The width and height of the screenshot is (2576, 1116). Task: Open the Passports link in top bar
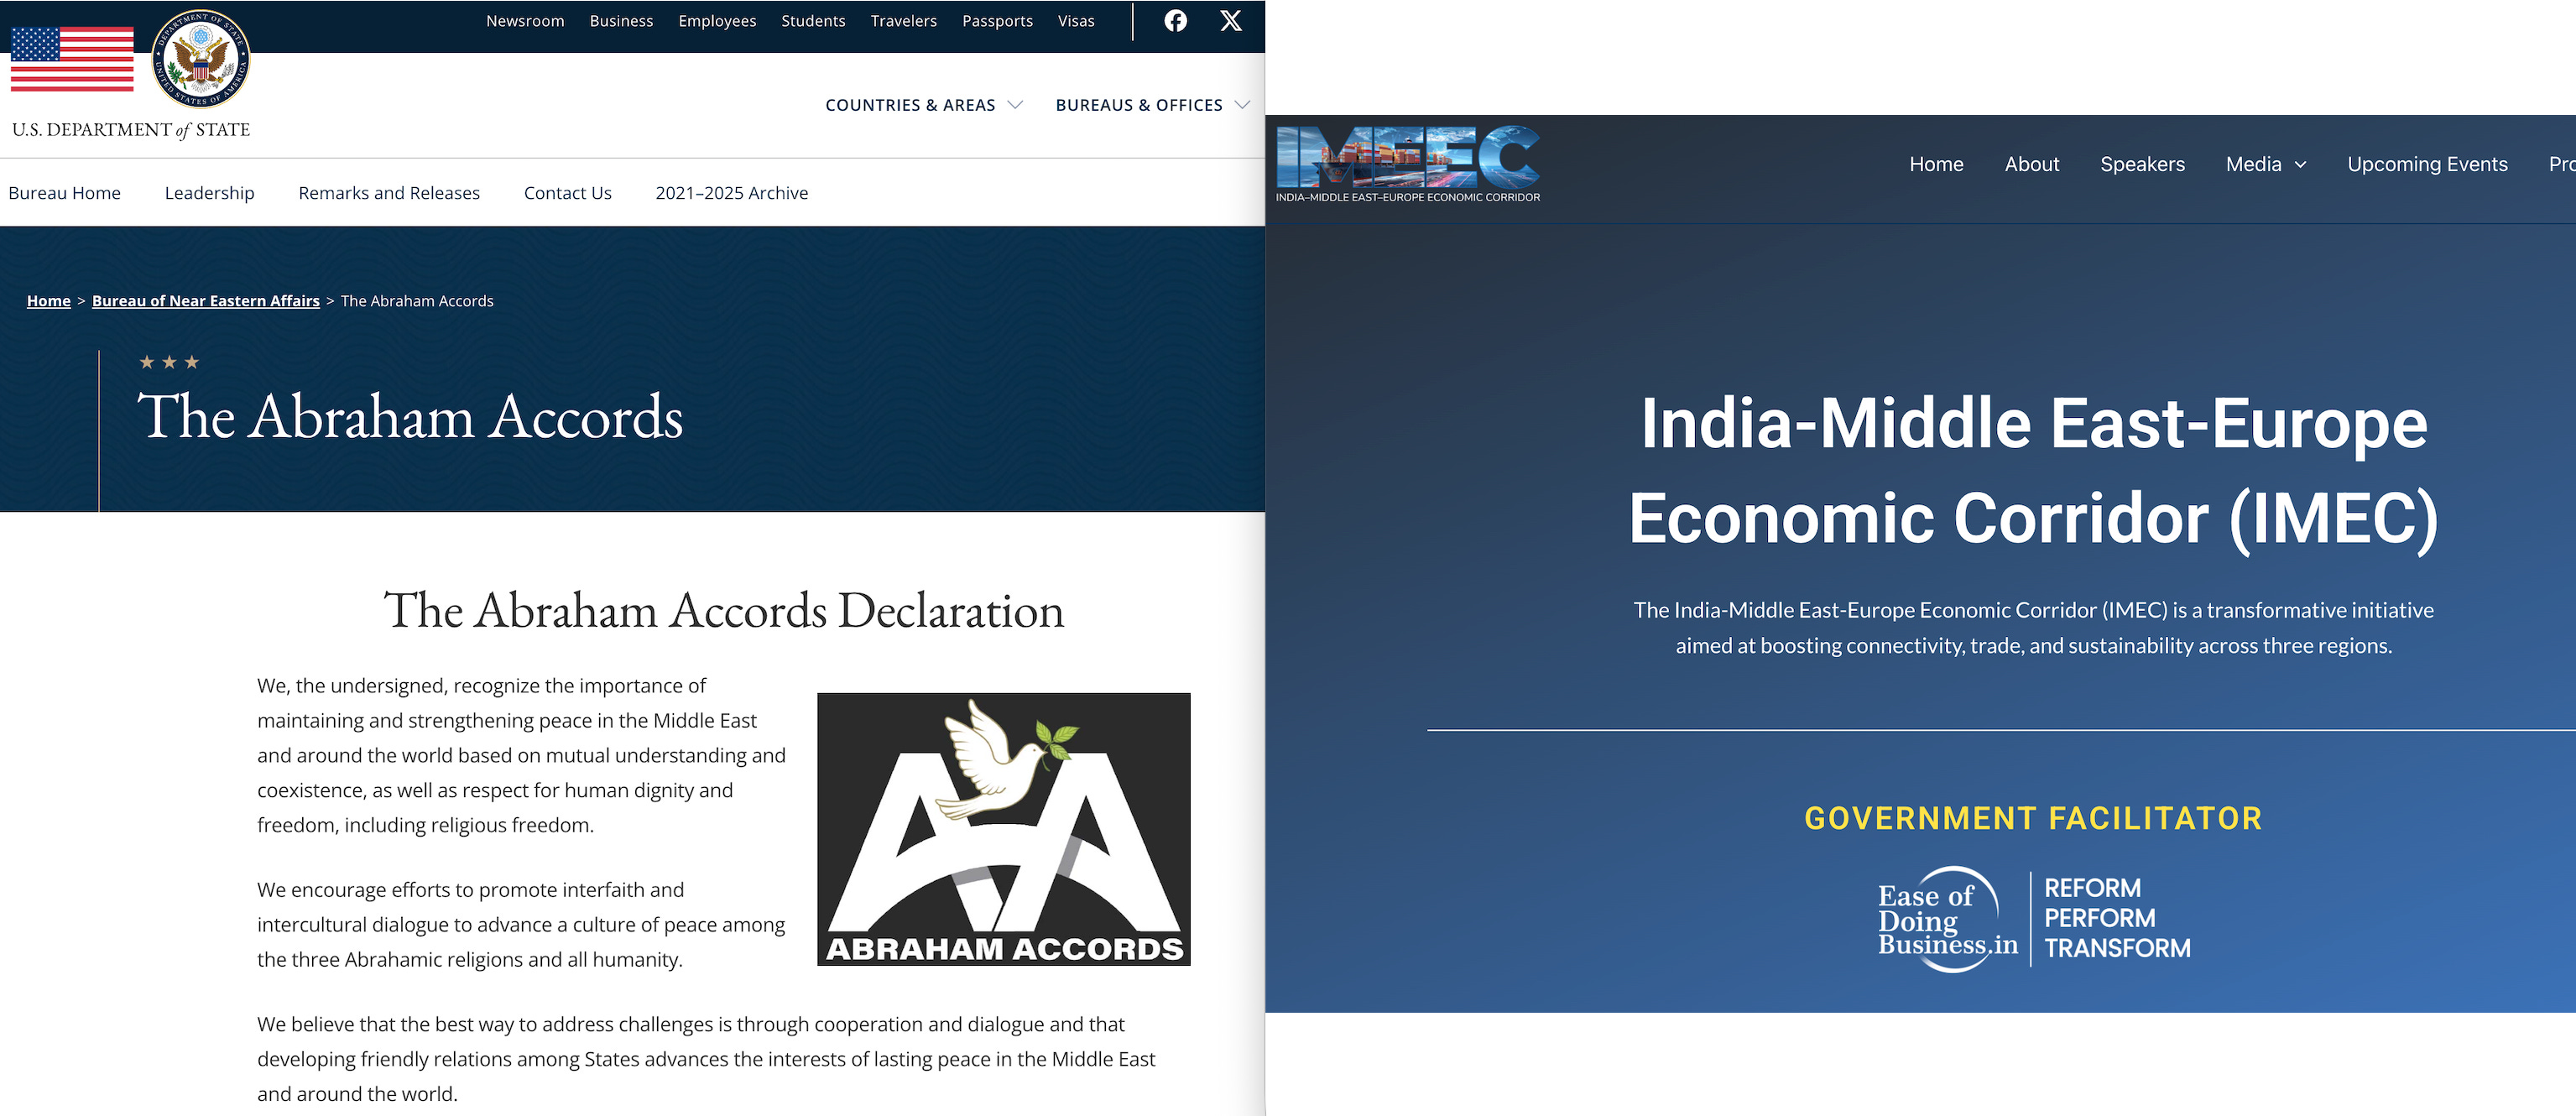[997, 21]
